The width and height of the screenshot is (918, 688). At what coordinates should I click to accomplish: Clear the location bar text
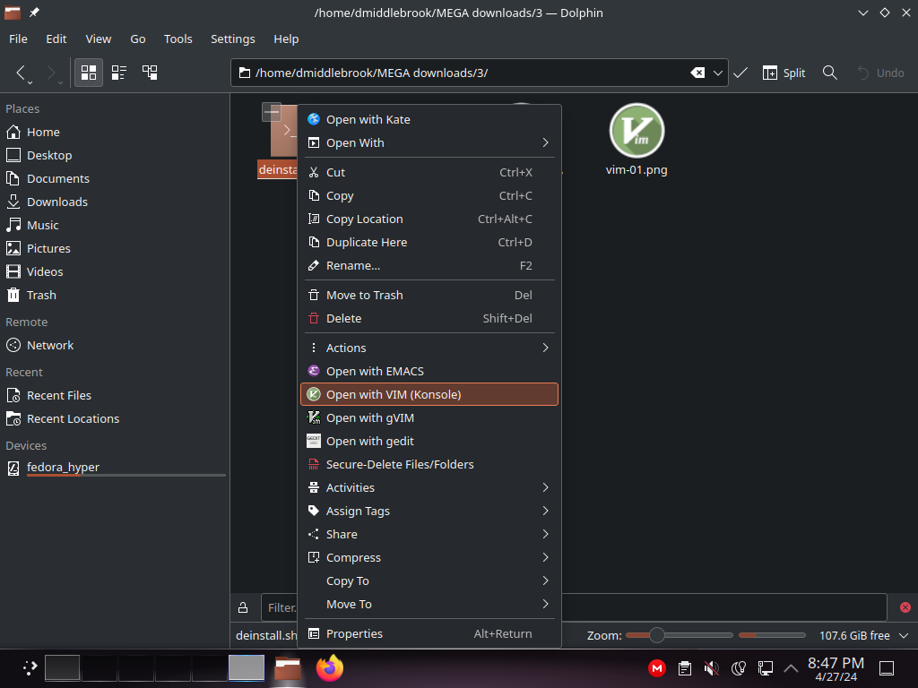coord(697,73)
